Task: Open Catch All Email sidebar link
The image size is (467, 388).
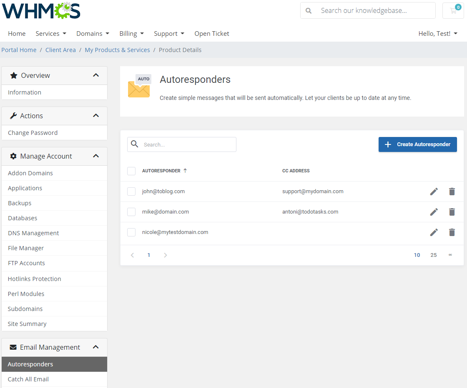Action: coord(55,379)
